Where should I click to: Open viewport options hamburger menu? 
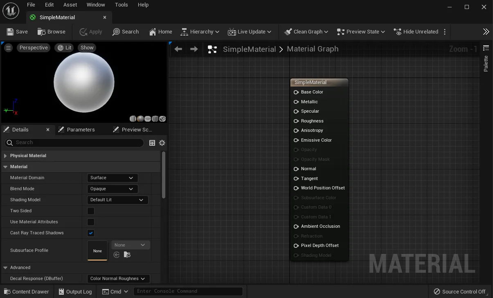coord(8,48)
